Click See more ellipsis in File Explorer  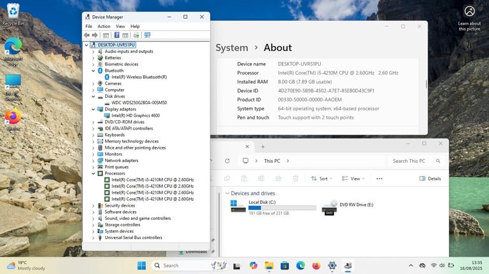click(x=379, y=179)
